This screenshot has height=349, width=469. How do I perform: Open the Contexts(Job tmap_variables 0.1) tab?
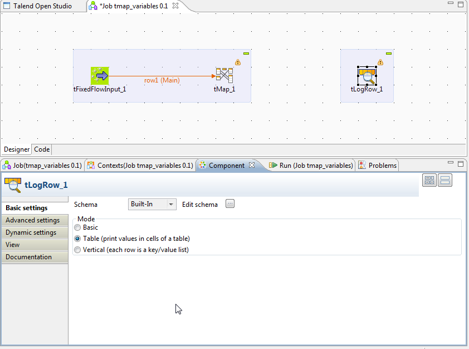140,166
